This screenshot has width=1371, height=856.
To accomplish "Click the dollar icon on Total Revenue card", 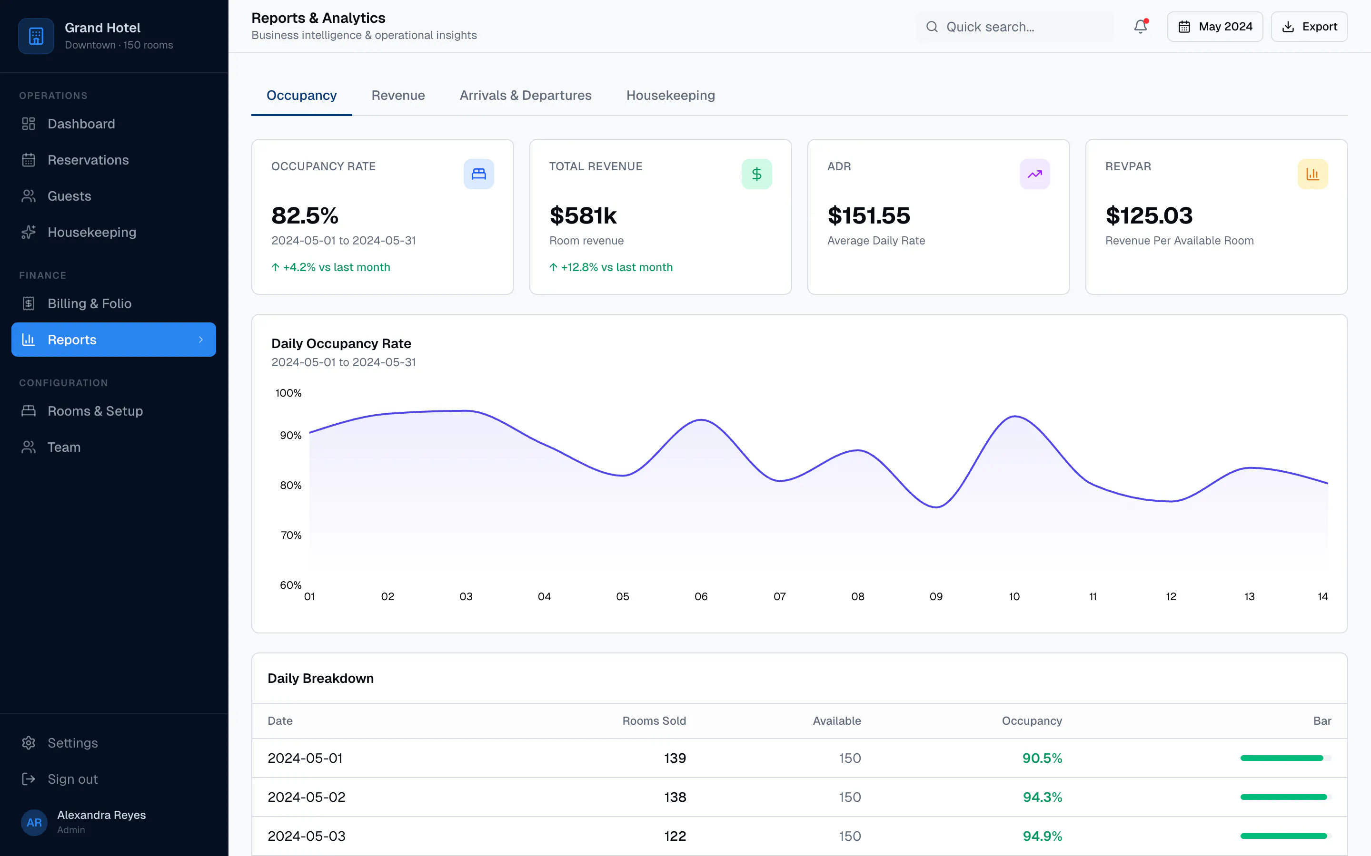I will pyautogui.click(x=757, y=174).
